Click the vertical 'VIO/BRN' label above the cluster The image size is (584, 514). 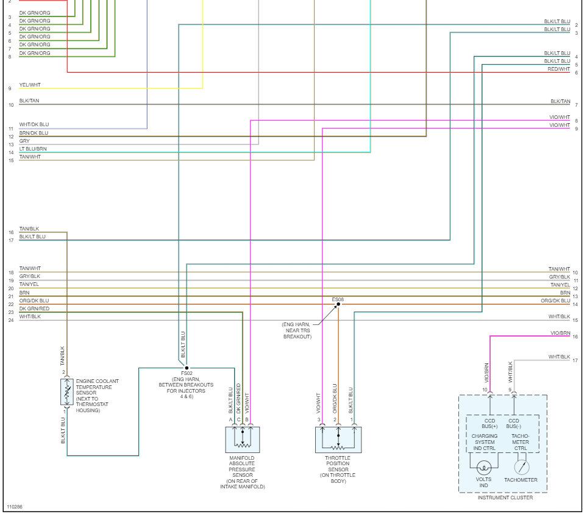(486, 373)
